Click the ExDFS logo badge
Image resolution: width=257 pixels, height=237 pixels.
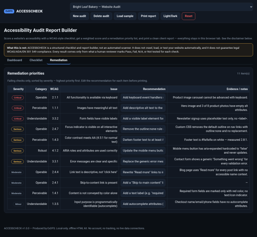point(9,11)
